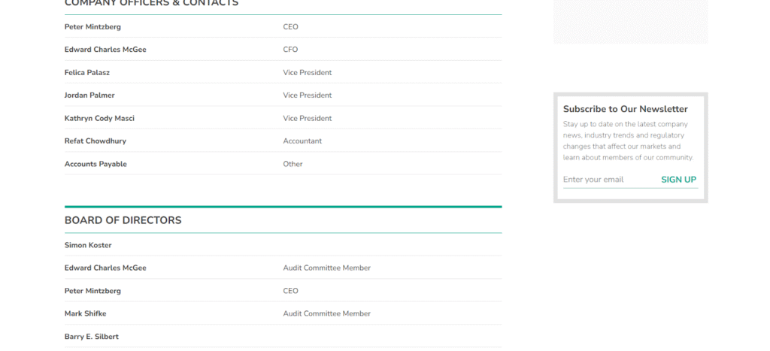Open the Kathryn Cody Masci entry
The image size is (770, 351).
click(x=99, y=119)
